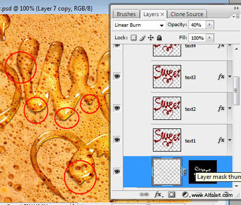The width and height of the screenshot is (241, 205).
Task: Select the text4 layer thumbnail
Action: [167, 50]
